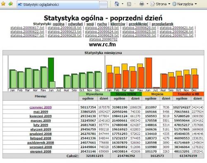Open statslog.20090624.txt link
Screen dimensions: 207x163
[102, 32]
